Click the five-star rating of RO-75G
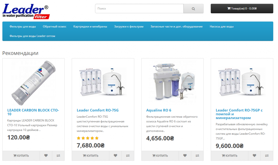This screenshot has width=278, height=165. click(x=88, y=138)
